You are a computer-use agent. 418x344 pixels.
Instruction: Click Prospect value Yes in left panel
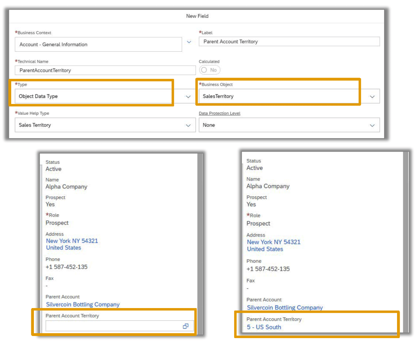(50, 205)
